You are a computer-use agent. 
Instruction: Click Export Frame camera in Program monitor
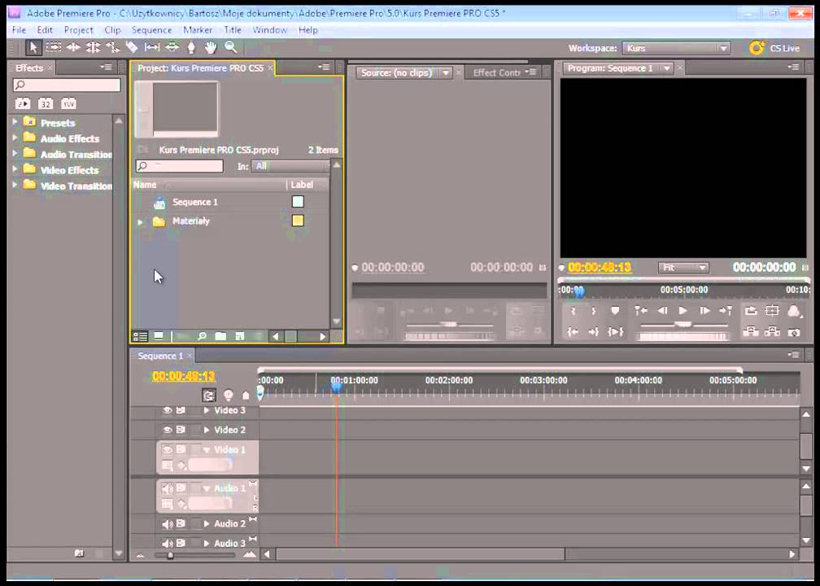pos(794,332)
